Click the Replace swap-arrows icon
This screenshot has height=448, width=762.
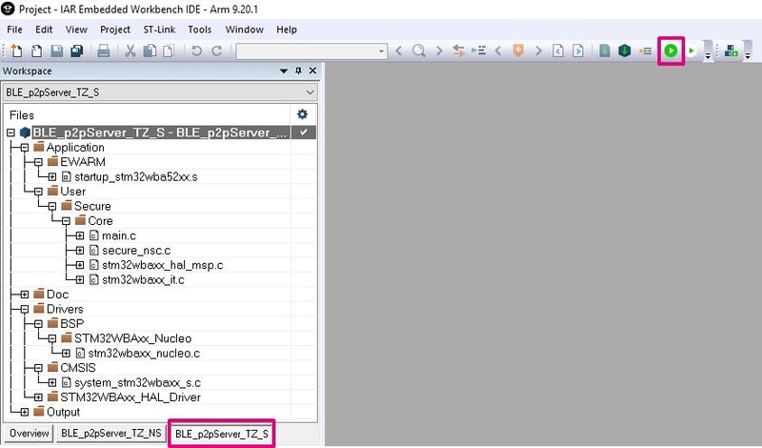tap(458, 51)
